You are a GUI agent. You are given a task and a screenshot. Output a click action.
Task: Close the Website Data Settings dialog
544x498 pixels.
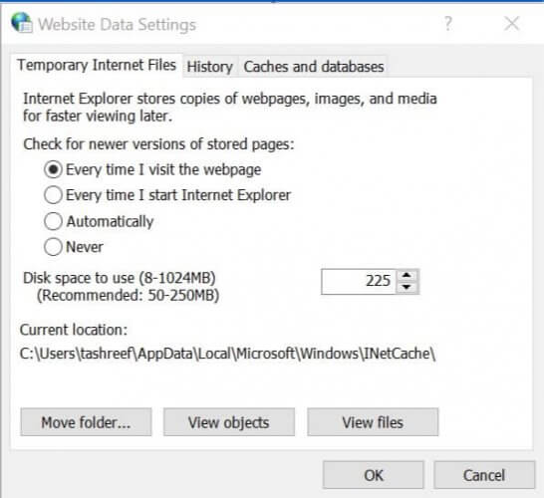512,24
